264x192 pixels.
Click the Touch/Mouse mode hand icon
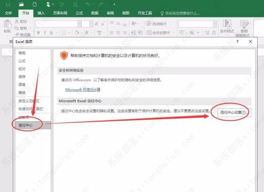tap(48, 4)
